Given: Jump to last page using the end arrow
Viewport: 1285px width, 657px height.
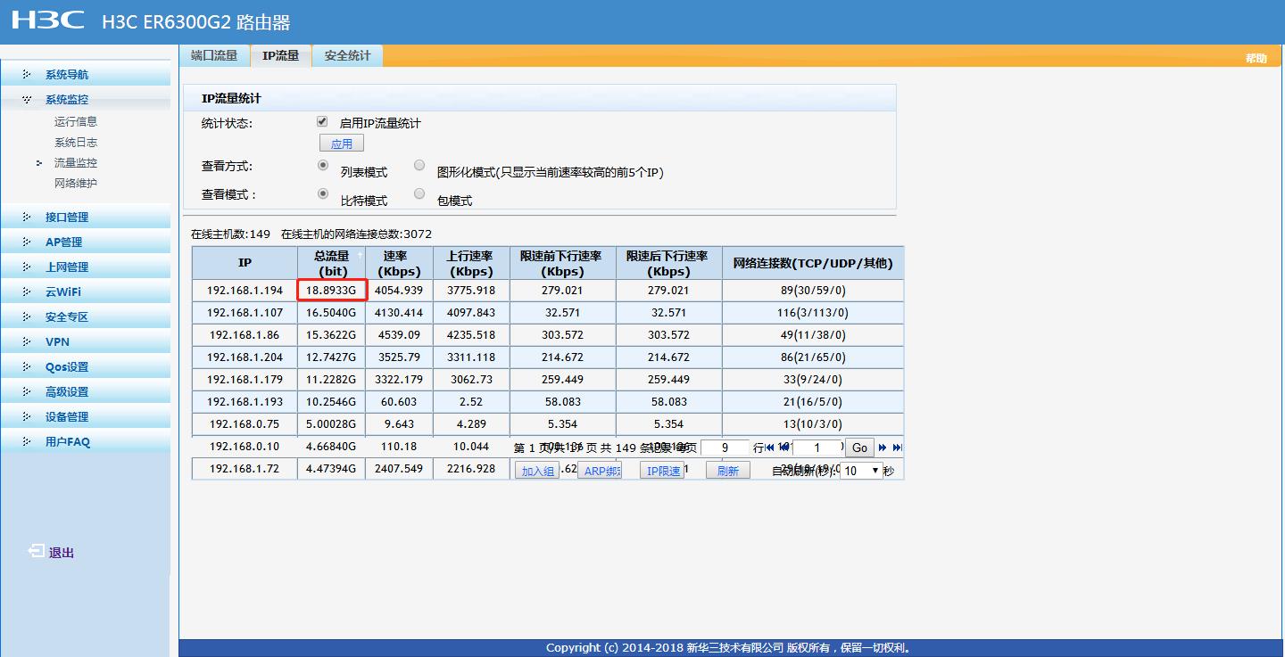Looking at the screenshot, I should [x=897, y=448].
